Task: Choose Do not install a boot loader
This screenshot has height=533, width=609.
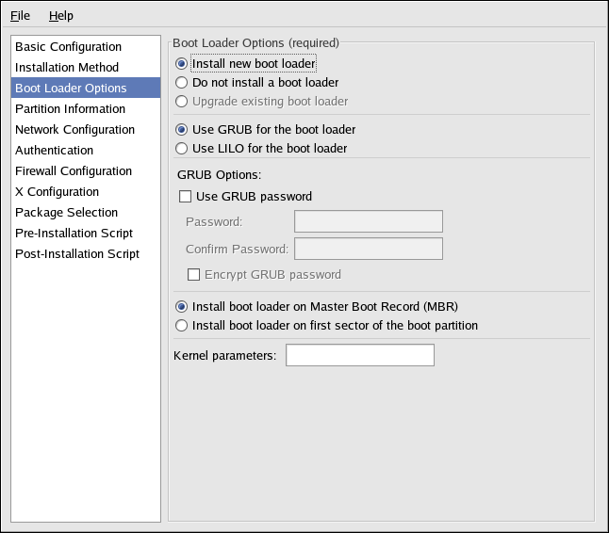Action: click(x=182, y=83)
